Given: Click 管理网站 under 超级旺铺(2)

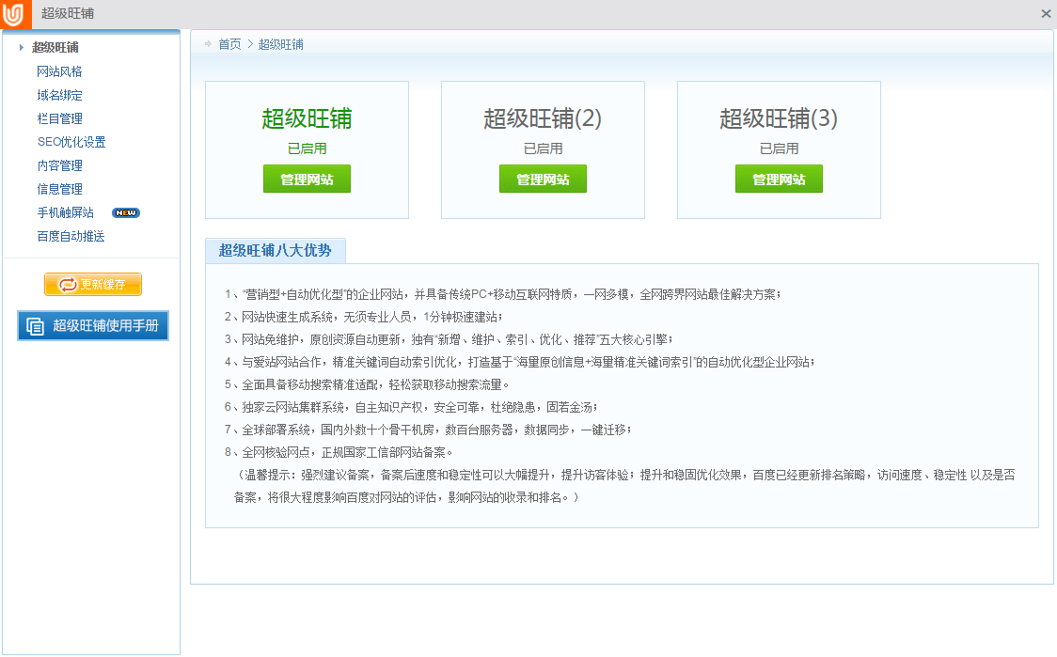Looking at the screenshot, I should pyautogui.click(x=543, y=180).
